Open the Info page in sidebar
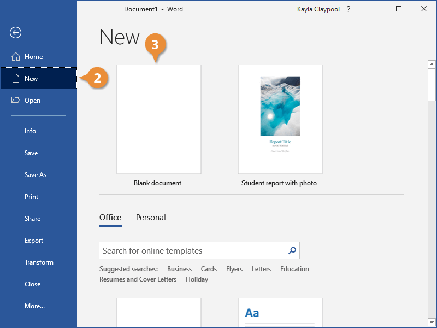This screenshot has width=437, height=328. click(x=30, y=131)
